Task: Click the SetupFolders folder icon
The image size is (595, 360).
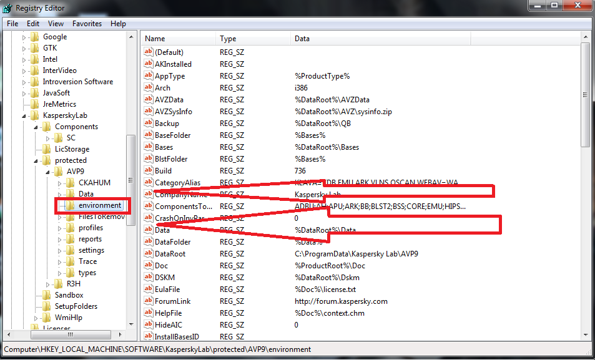Action: click(x=47, y=306)
